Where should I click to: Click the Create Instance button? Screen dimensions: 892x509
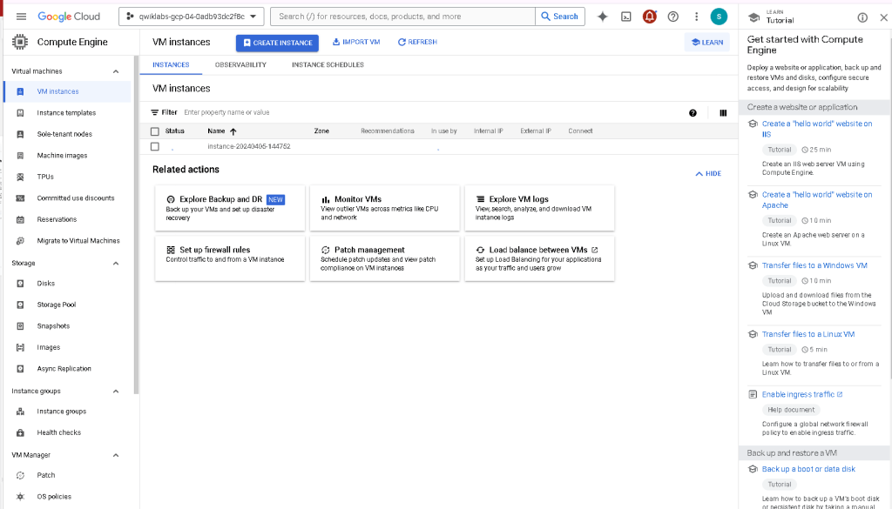277,43
